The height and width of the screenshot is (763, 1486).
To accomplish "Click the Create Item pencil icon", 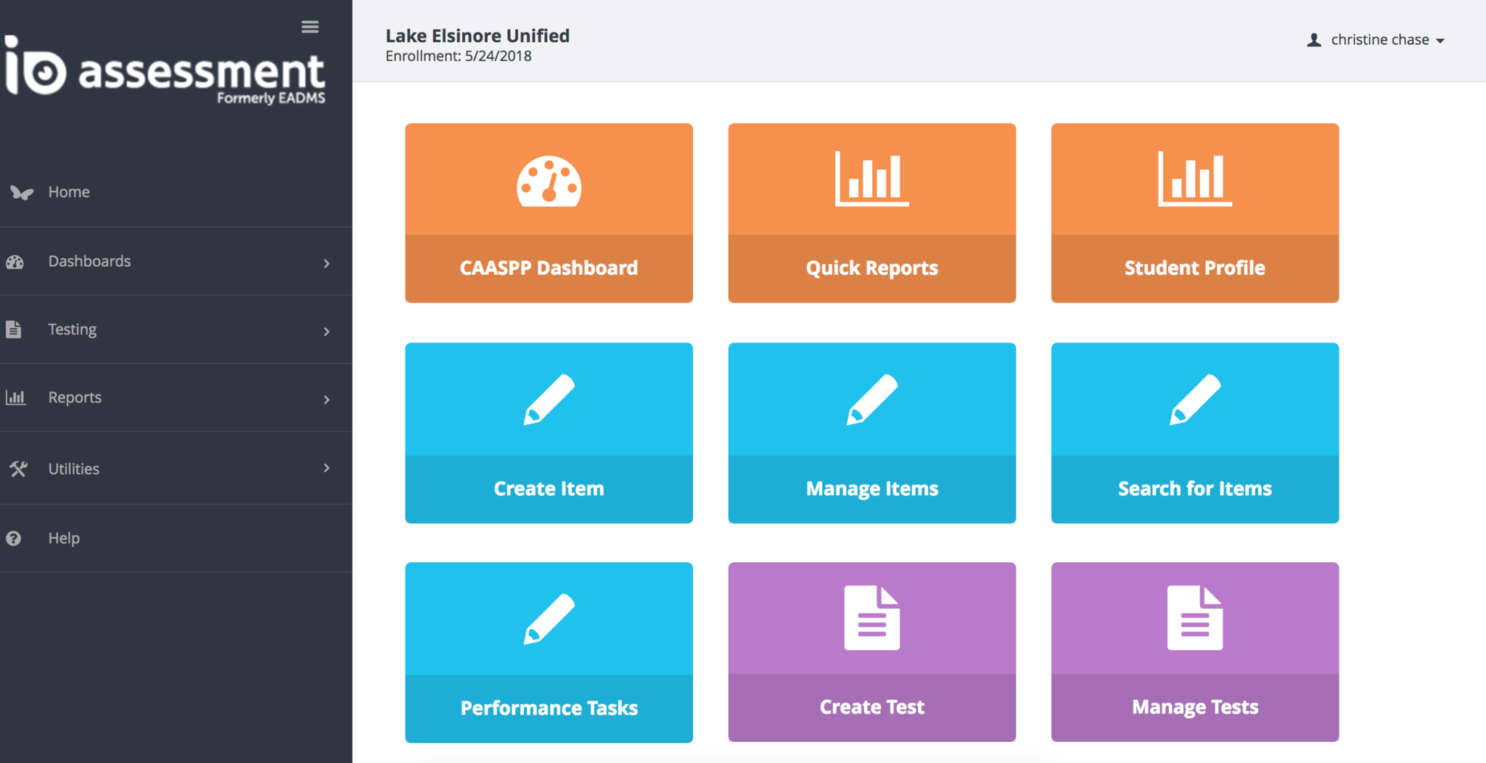I will point(549,400).
